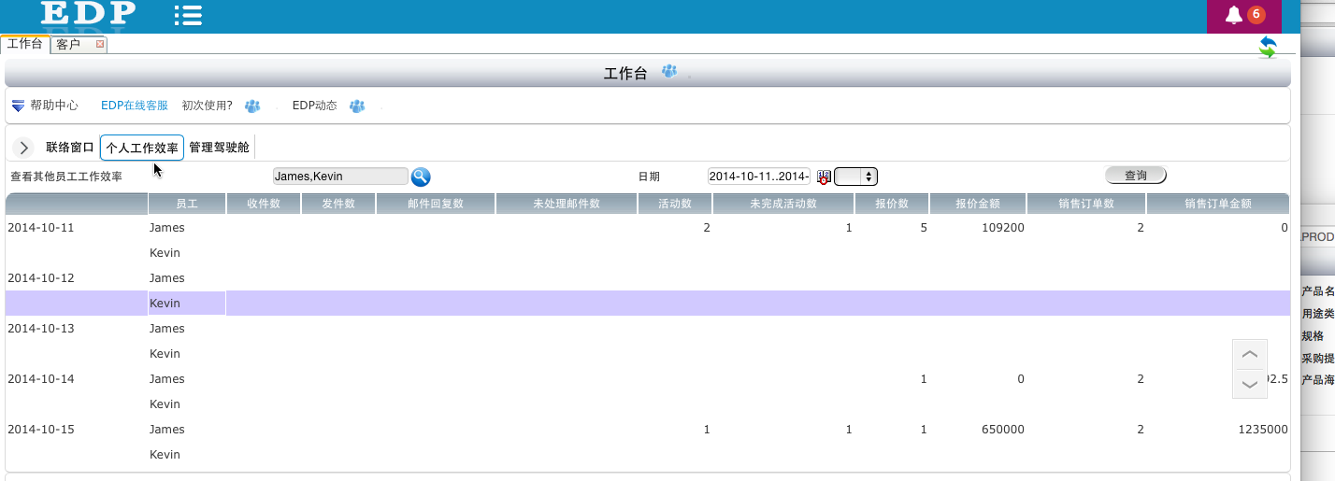The image size is (1335, 481).
Task: Click the people icon next to EDP动态
Action: point(357,106)
